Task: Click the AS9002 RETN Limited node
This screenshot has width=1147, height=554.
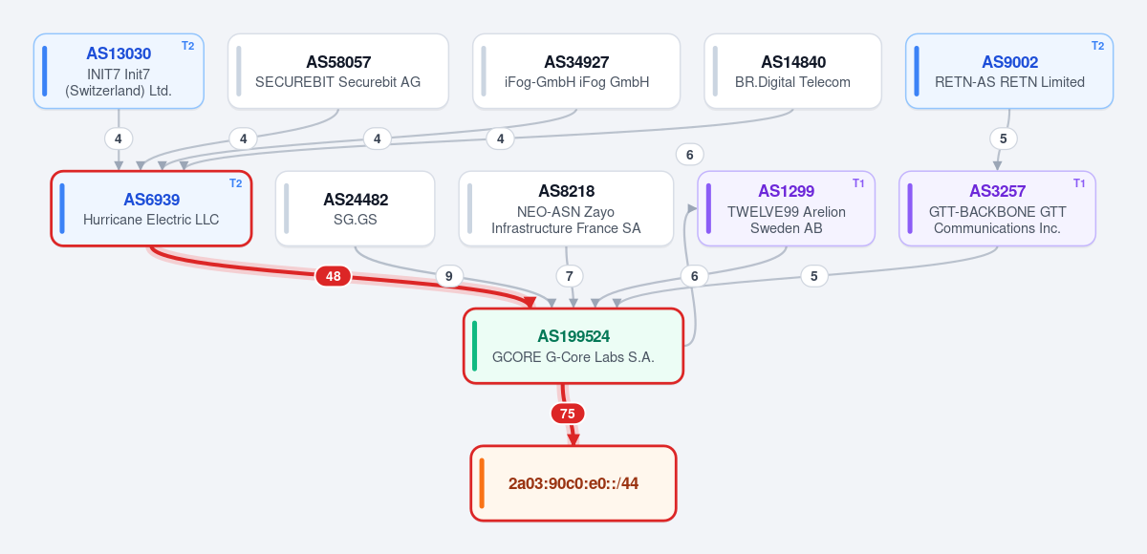Action: (x=1009, y=71)
